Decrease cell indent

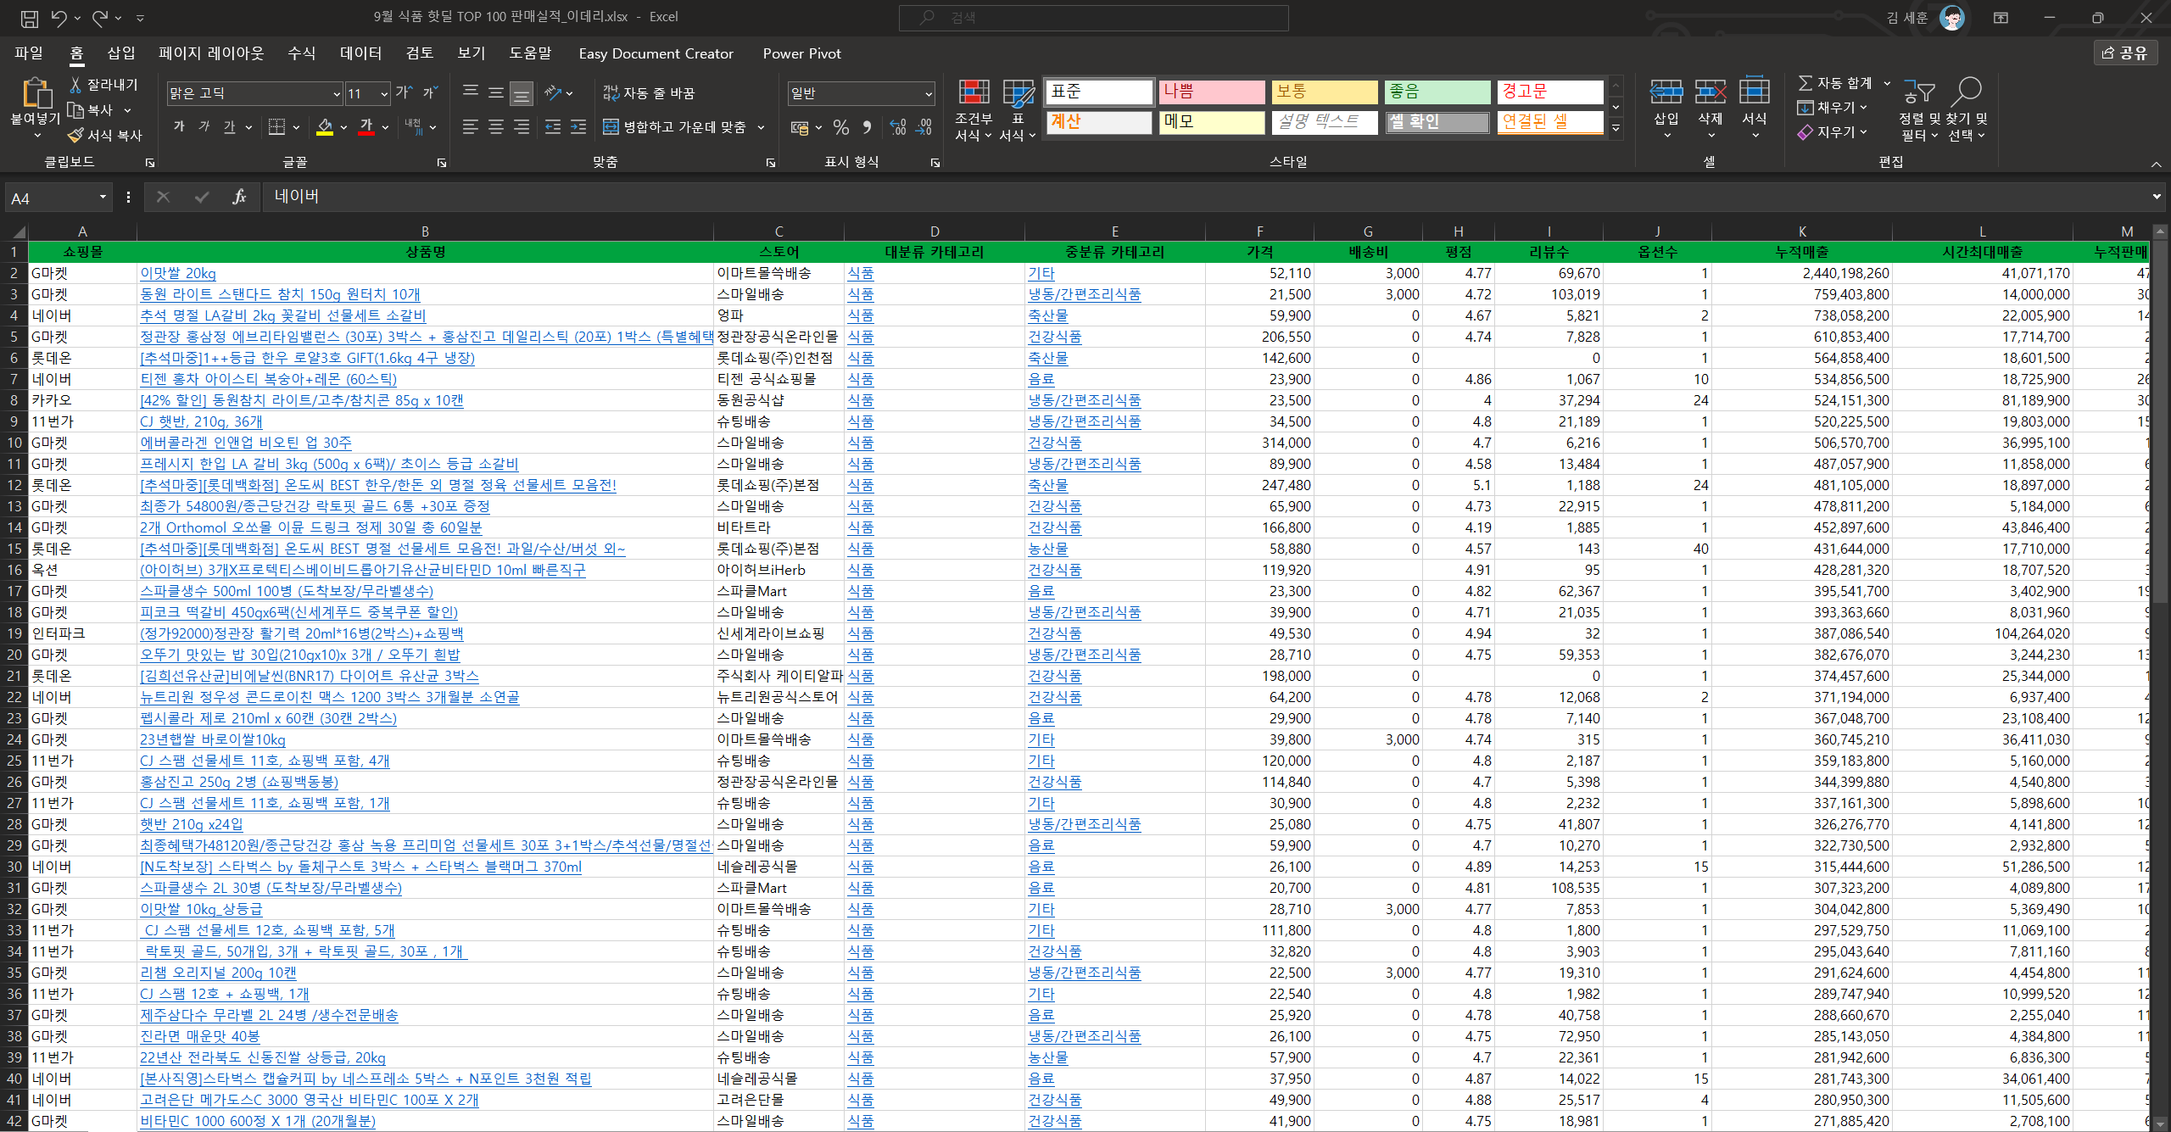click(x=553, y=126)
